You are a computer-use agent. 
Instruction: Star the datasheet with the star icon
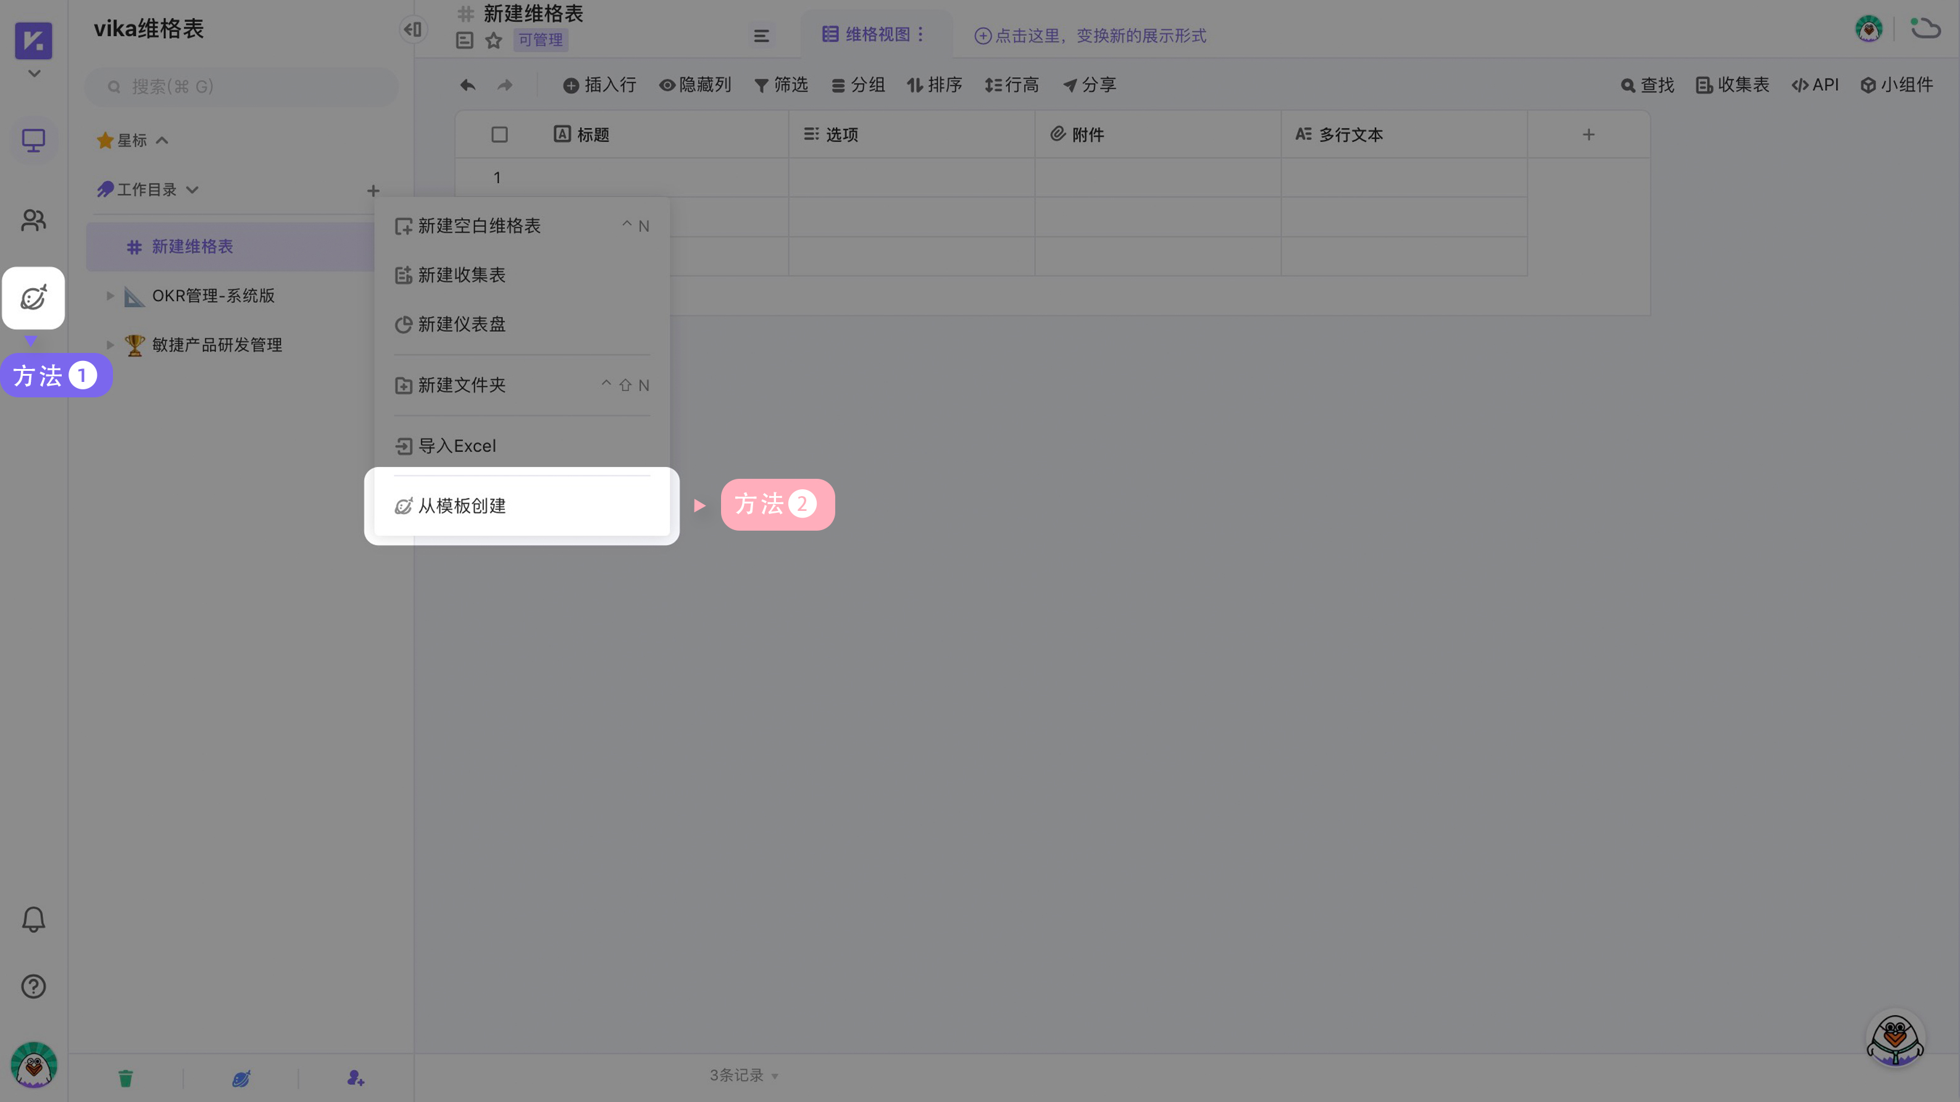494,40
